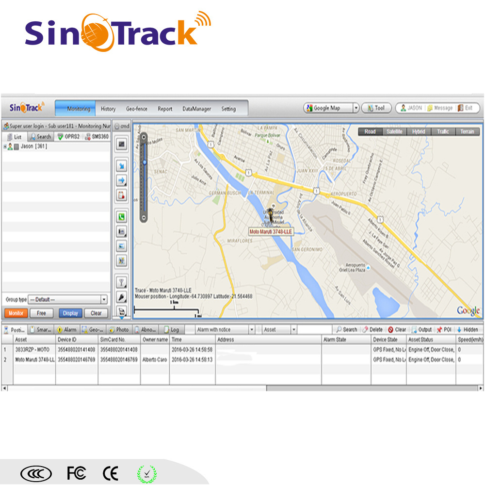The height and width of the screenshot is (485, 485).
Task: Click the power plug icon in the vertical toolbar
Action: [122, 297]
